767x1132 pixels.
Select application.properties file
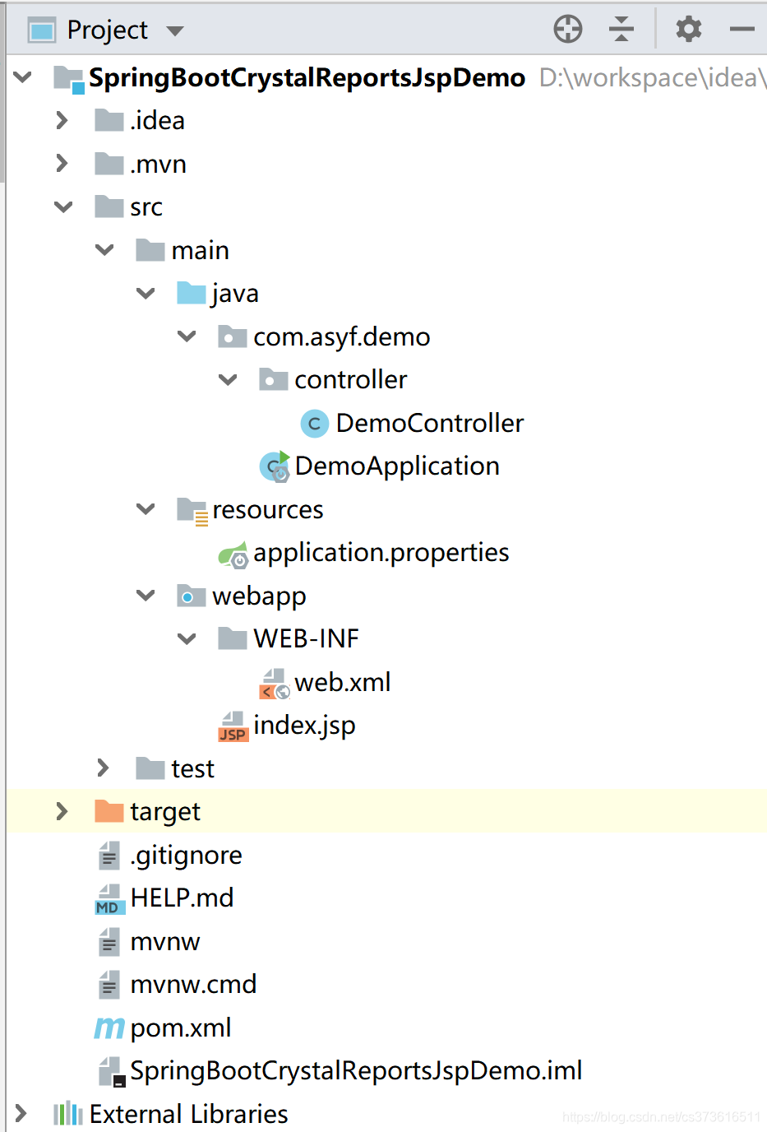click(x=381, y=553)
